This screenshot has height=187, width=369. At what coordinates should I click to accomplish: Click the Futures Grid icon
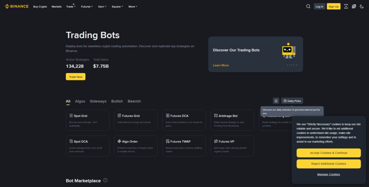tap(119, 115)
